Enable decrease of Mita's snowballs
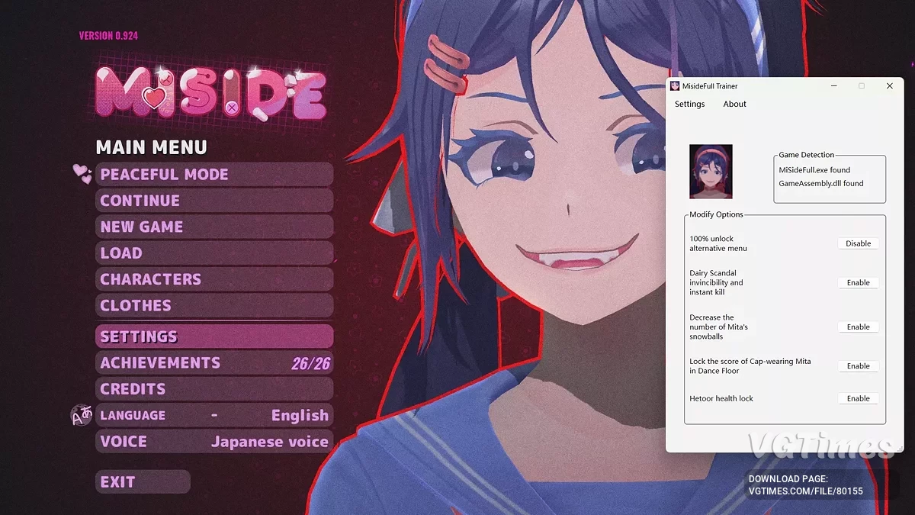915x515 pixels. (858, 327)
